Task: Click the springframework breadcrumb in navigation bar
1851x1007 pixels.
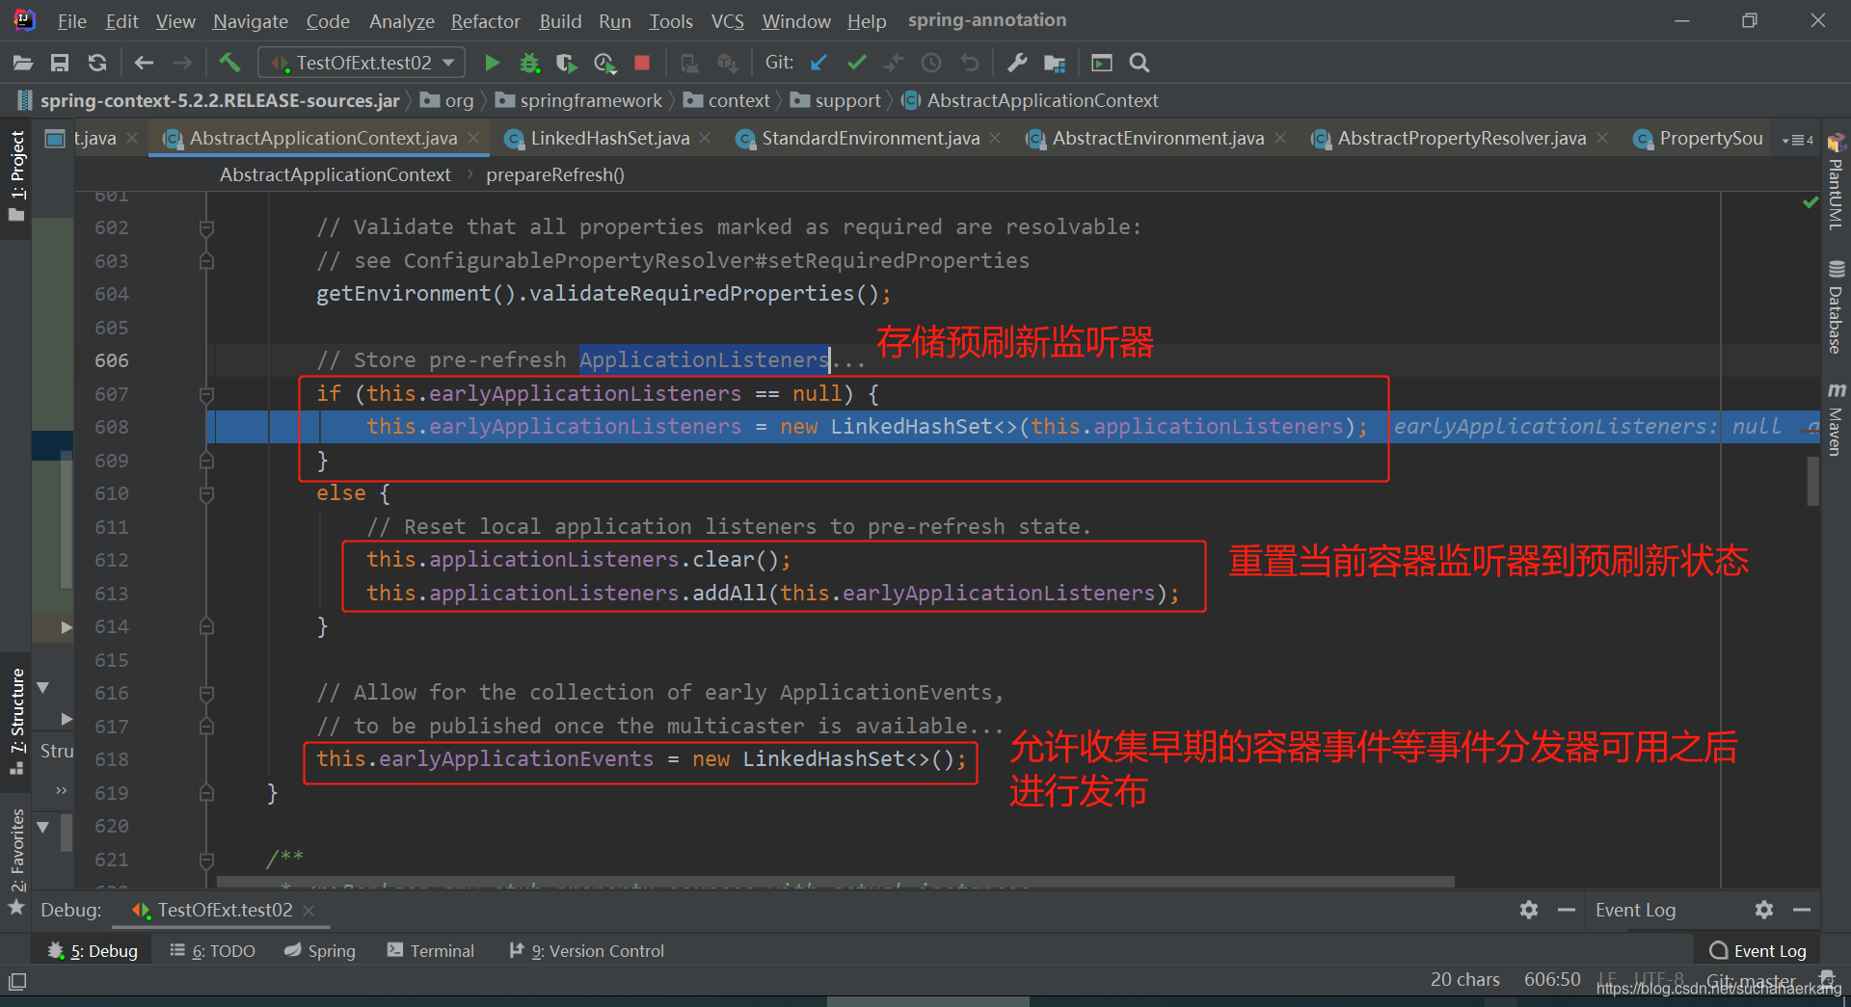Action: [x=580, y=100]
